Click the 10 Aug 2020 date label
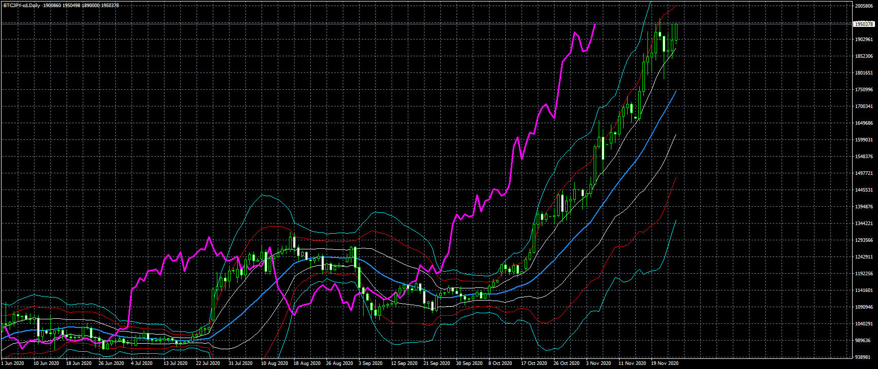The image size is (878, 369). click(x=274, y=363)
